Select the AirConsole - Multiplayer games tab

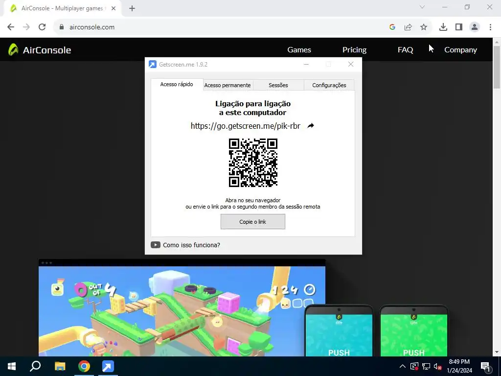click(x=62, y=8)
